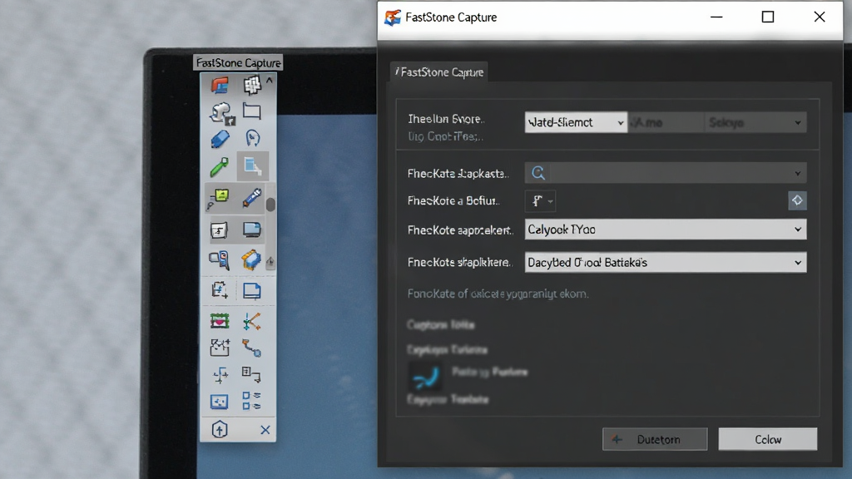Click the magnifier search icon in combo box
This screenshot has width=852, height=479.
pos(538,173)
